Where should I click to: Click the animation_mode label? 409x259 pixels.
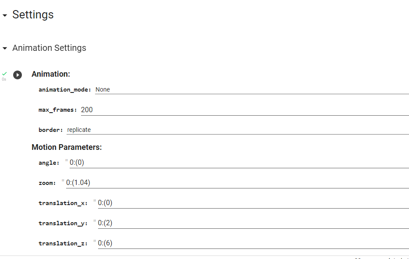65,89
